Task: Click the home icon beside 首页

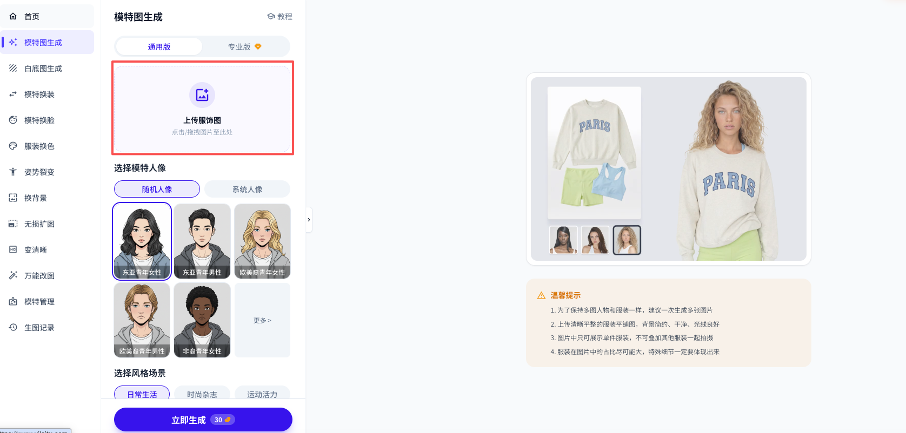Action: pos(13,16)
